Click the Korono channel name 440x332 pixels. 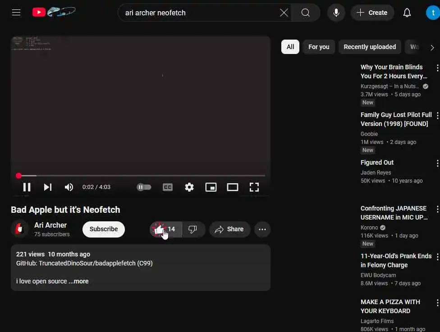click(x=369, y=227)
